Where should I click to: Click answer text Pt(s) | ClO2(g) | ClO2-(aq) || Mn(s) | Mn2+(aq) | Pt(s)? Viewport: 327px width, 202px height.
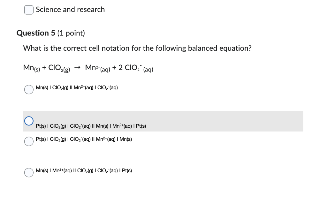(x=91, y=126)
